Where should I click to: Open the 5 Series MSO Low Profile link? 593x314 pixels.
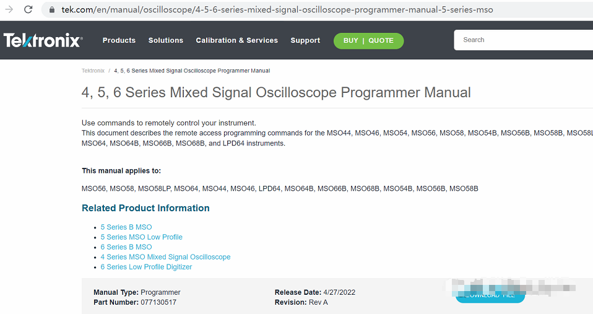[x=142, y=237]
